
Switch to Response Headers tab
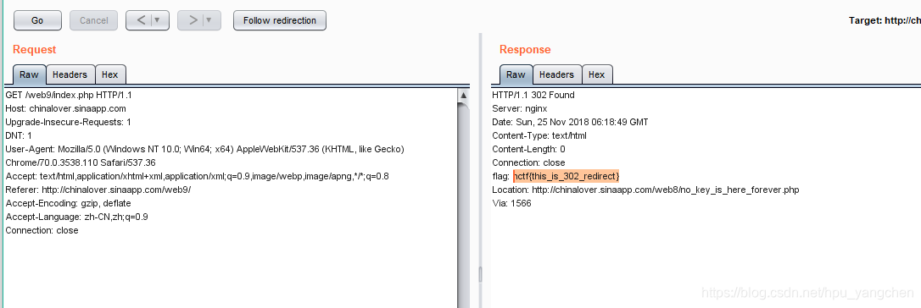[556, 74]
